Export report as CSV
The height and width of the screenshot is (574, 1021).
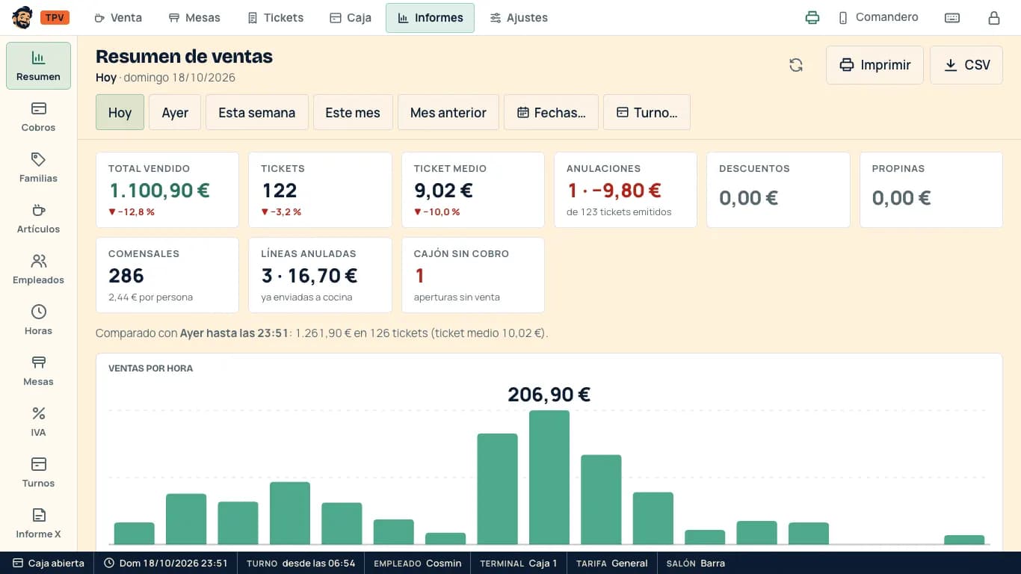tap(966, 65)
